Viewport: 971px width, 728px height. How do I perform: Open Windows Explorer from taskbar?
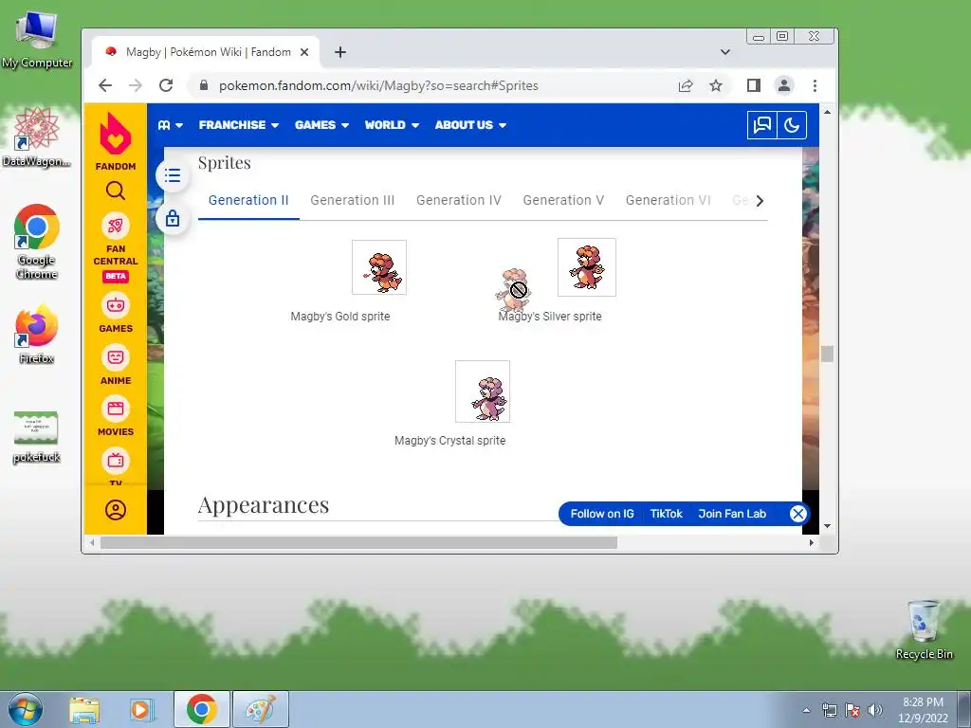click(x=84, y=710)
